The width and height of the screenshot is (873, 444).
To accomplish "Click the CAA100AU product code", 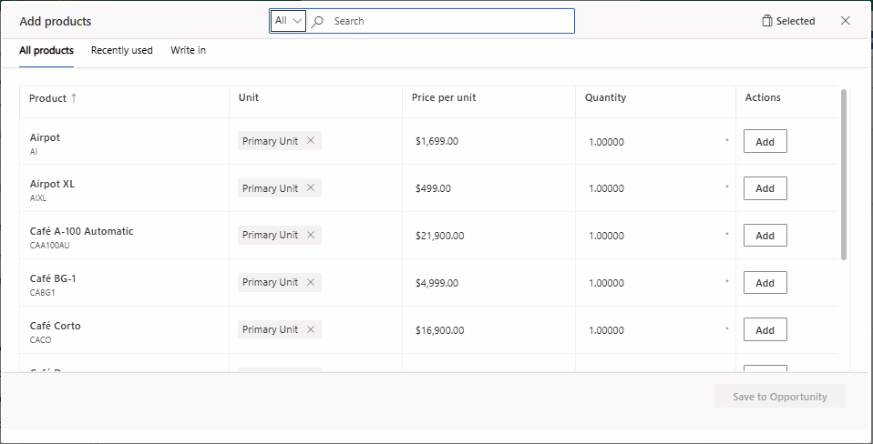I will click(49, 245).
